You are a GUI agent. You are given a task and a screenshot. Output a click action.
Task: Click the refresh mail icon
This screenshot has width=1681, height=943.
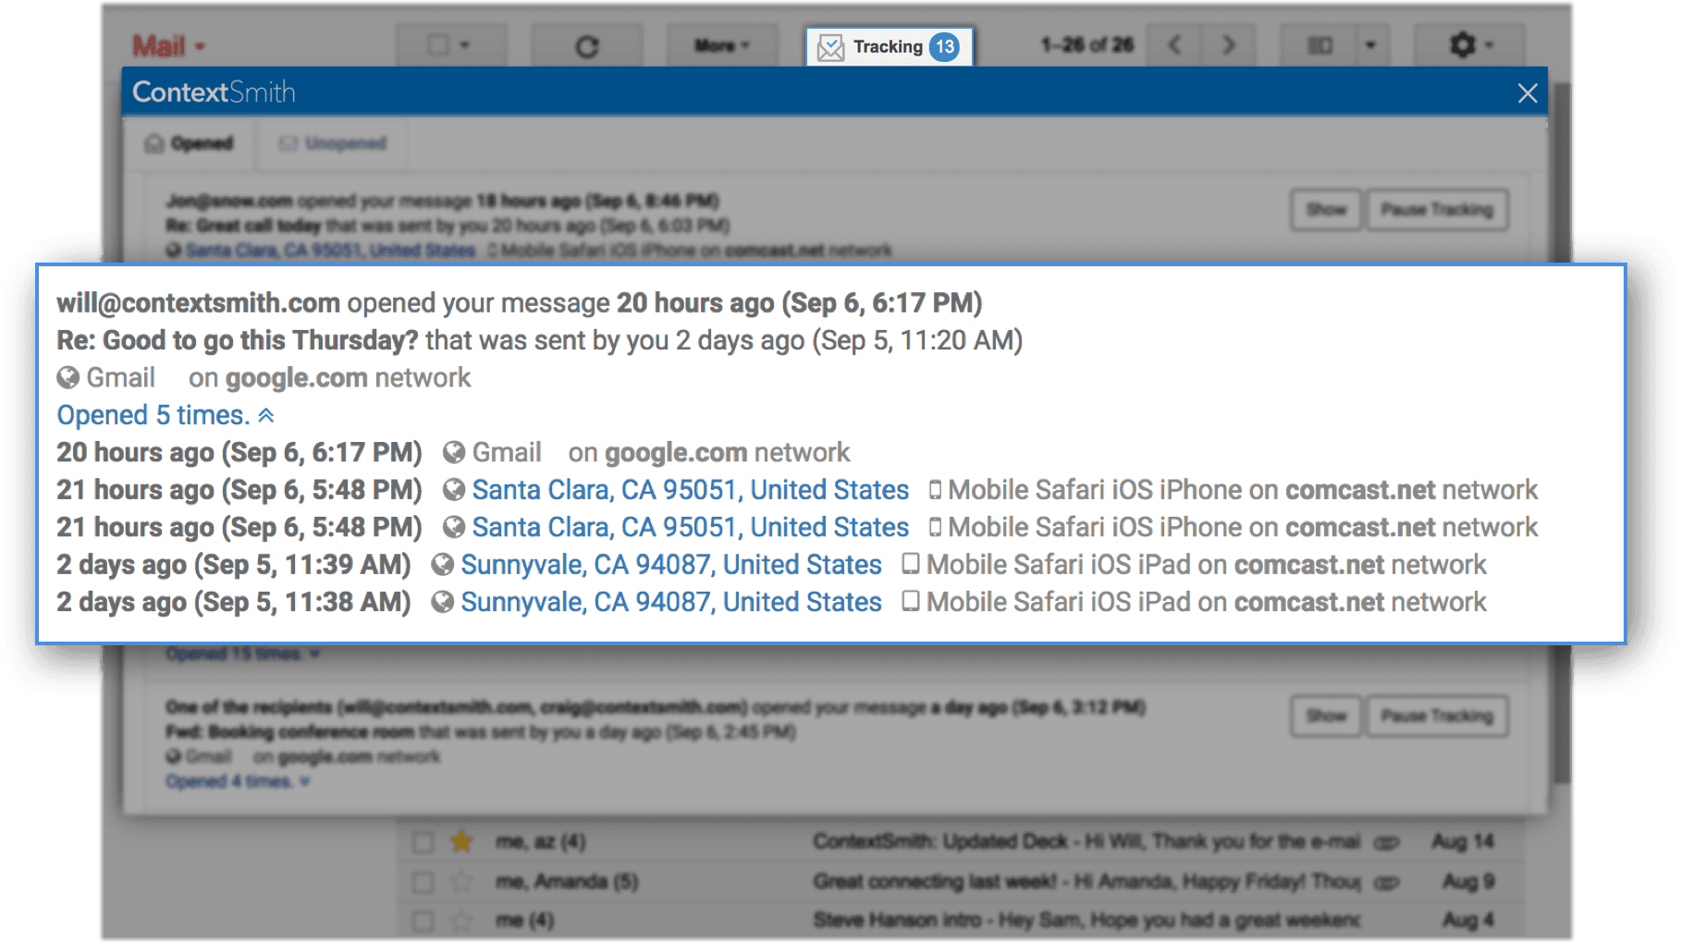tap(587, 45)
